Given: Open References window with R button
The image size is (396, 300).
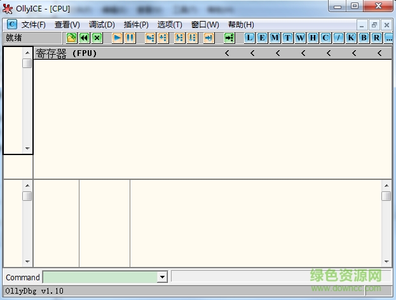Looking at the screenshot, I should click(x=376, y=38).
